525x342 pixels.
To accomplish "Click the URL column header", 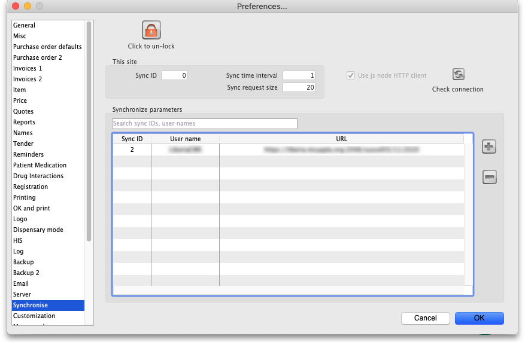I will pyautogui.click(x=341, y=139).
